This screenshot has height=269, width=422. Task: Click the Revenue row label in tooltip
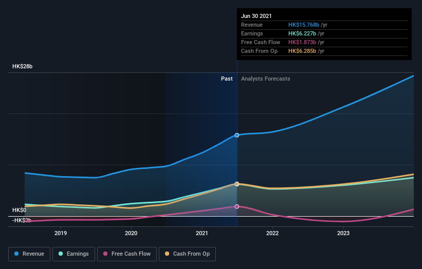point(252,25)
